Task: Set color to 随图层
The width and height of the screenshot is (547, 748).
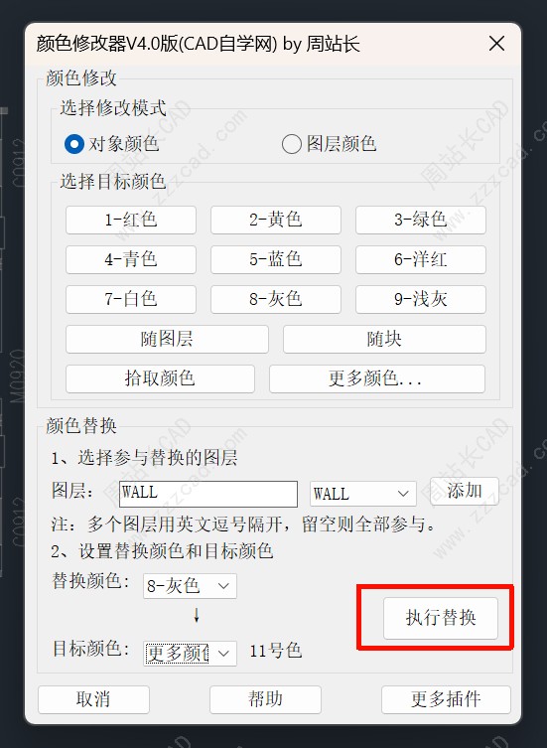Action: click(x=167, y=339)
